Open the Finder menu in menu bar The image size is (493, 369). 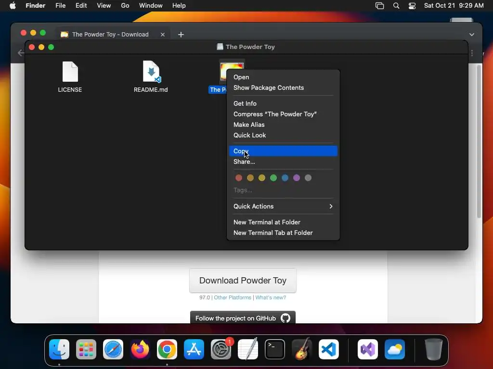point(35,6)
